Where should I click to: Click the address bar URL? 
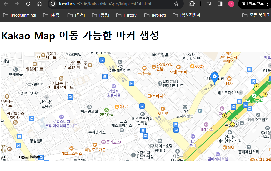[x=105, y=4]
